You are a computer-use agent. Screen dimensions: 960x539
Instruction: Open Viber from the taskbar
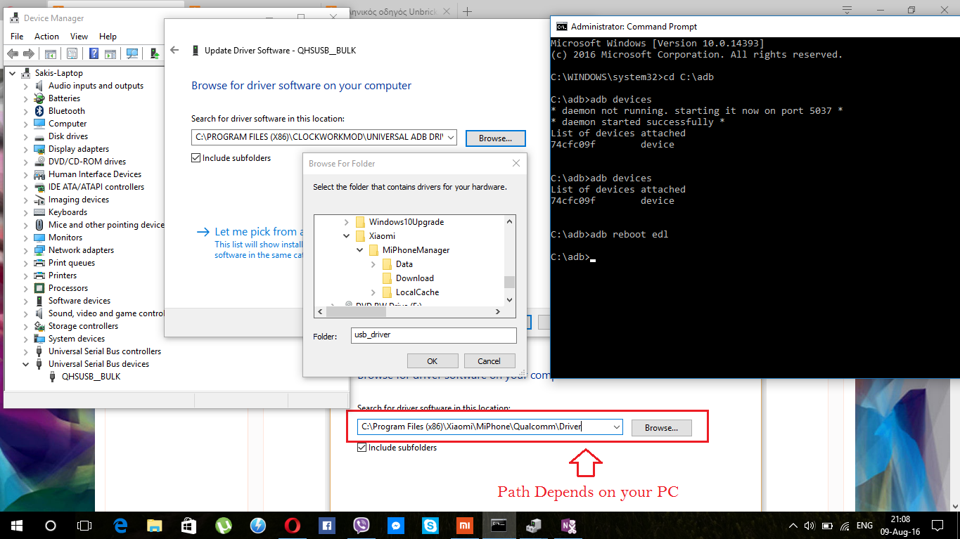coord(361,525)
